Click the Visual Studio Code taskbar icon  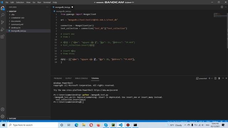[x=120, y=125]
